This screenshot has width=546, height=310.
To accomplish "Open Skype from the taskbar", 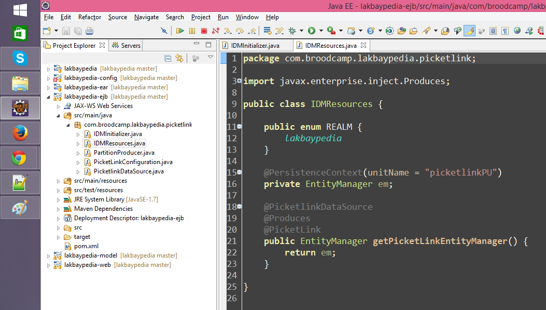I will [x=20, y=58].
